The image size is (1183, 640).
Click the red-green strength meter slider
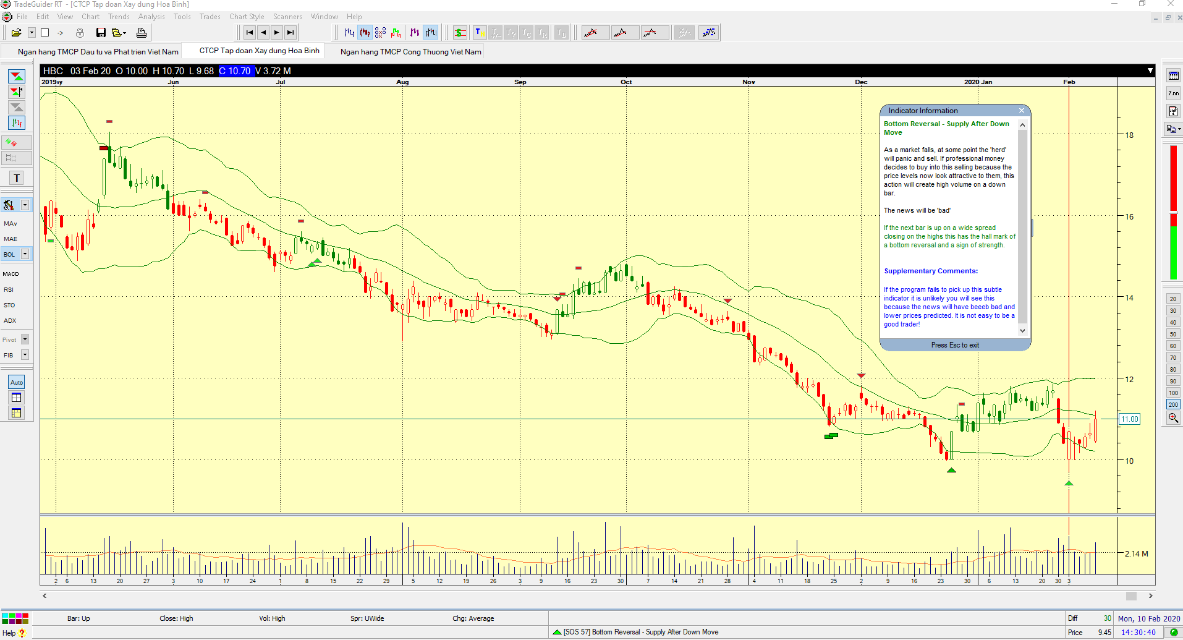click(1173, 212)
